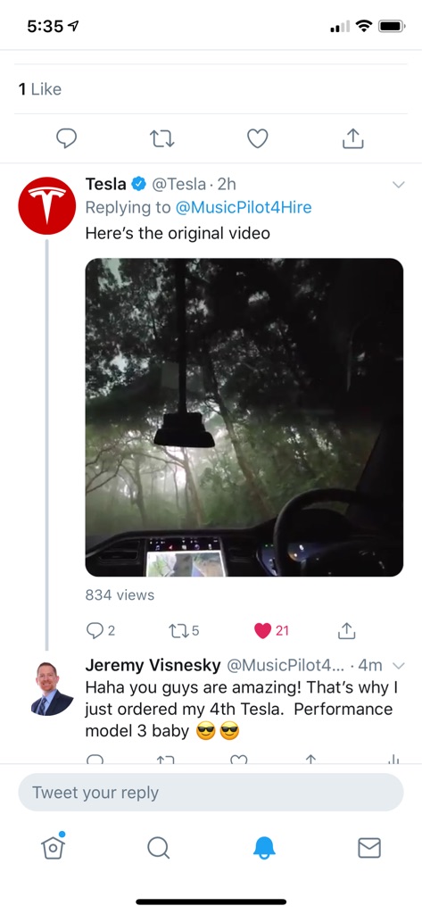
Task: Go to the Home tab
Action: 53,847
